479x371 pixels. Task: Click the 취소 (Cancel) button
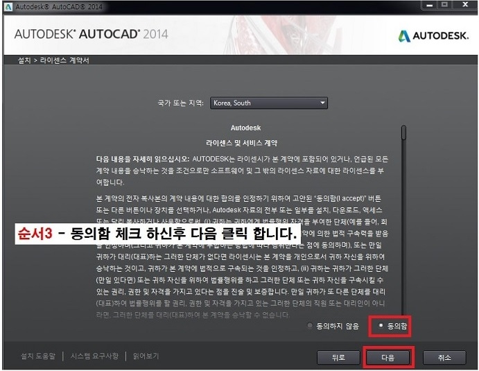coord(444,357)
